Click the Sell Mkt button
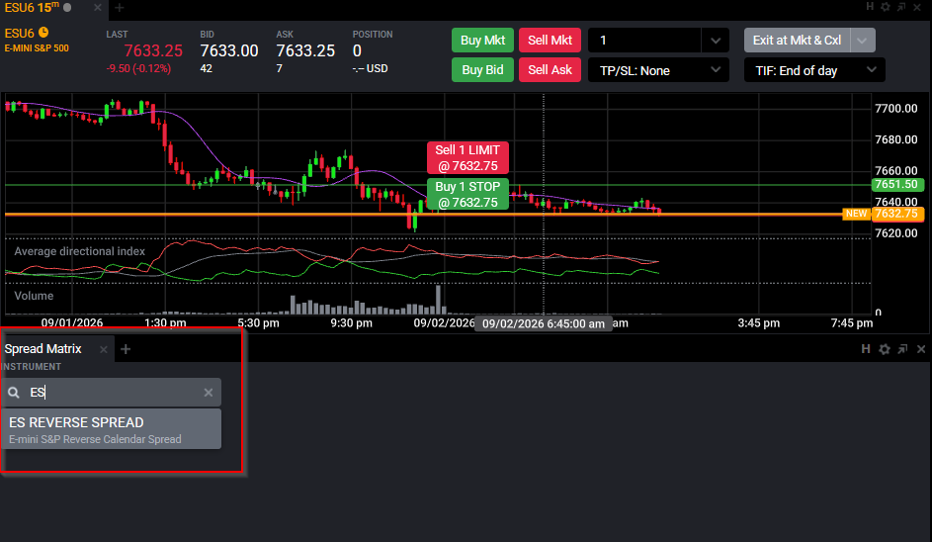 coord(550,41)
